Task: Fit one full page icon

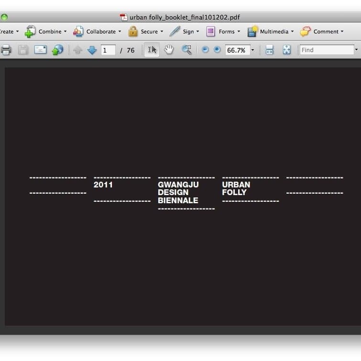Action: pyautogui.click(x=286, y=50)
